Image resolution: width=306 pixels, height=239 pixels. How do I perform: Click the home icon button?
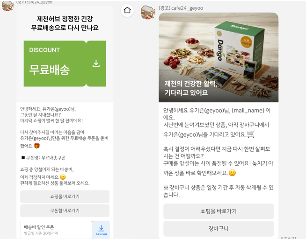click(x=127, y=10)
